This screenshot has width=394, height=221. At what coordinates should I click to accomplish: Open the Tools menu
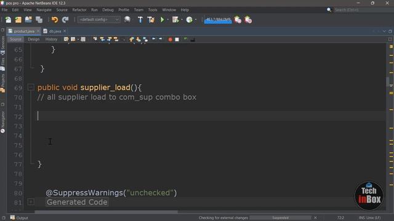tap(153, 10)
